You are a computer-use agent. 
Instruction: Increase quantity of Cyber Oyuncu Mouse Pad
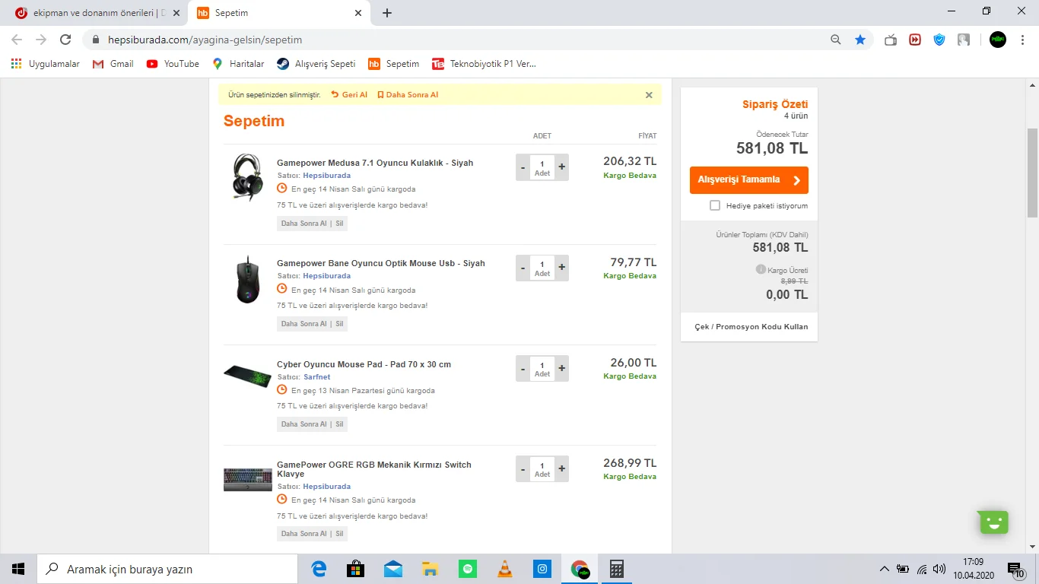click(561, 368)
